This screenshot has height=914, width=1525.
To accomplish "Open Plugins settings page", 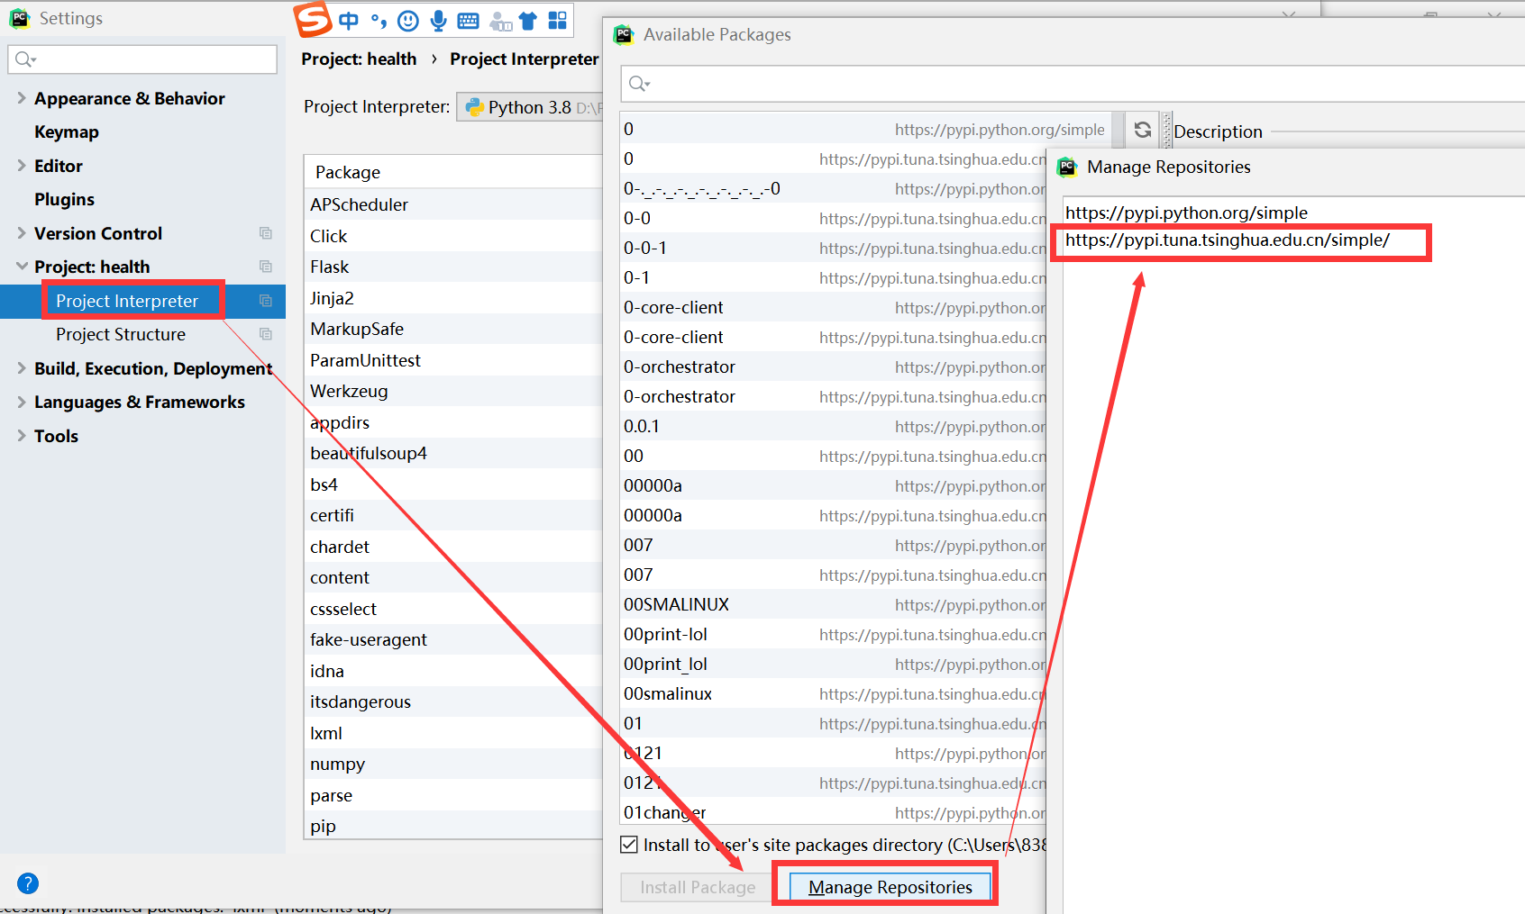I will click(x=64, y=200).
